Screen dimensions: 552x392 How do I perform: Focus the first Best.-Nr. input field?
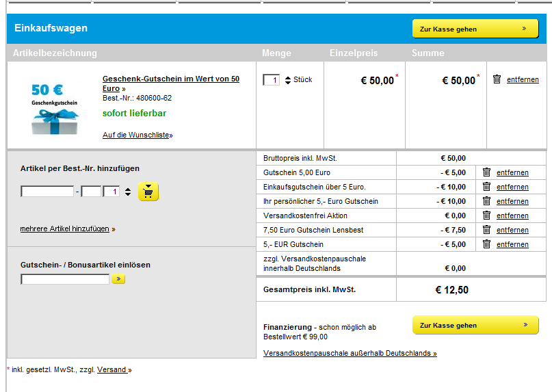click(x=47, y=192)
